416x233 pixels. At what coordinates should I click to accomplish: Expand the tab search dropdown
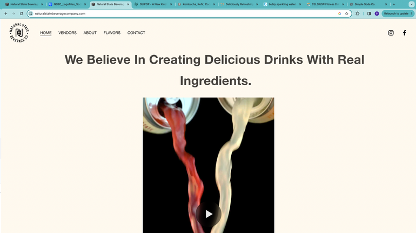pyautogui.click(x=411, y=4)
